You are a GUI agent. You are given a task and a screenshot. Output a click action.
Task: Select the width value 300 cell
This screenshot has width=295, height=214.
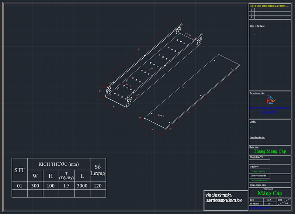[35, 186]
